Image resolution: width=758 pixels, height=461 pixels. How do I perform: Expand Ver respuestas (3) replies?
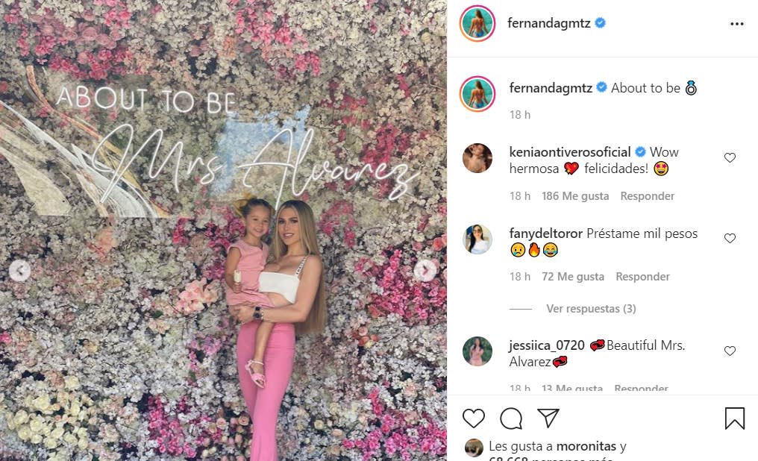click(591, 309)
